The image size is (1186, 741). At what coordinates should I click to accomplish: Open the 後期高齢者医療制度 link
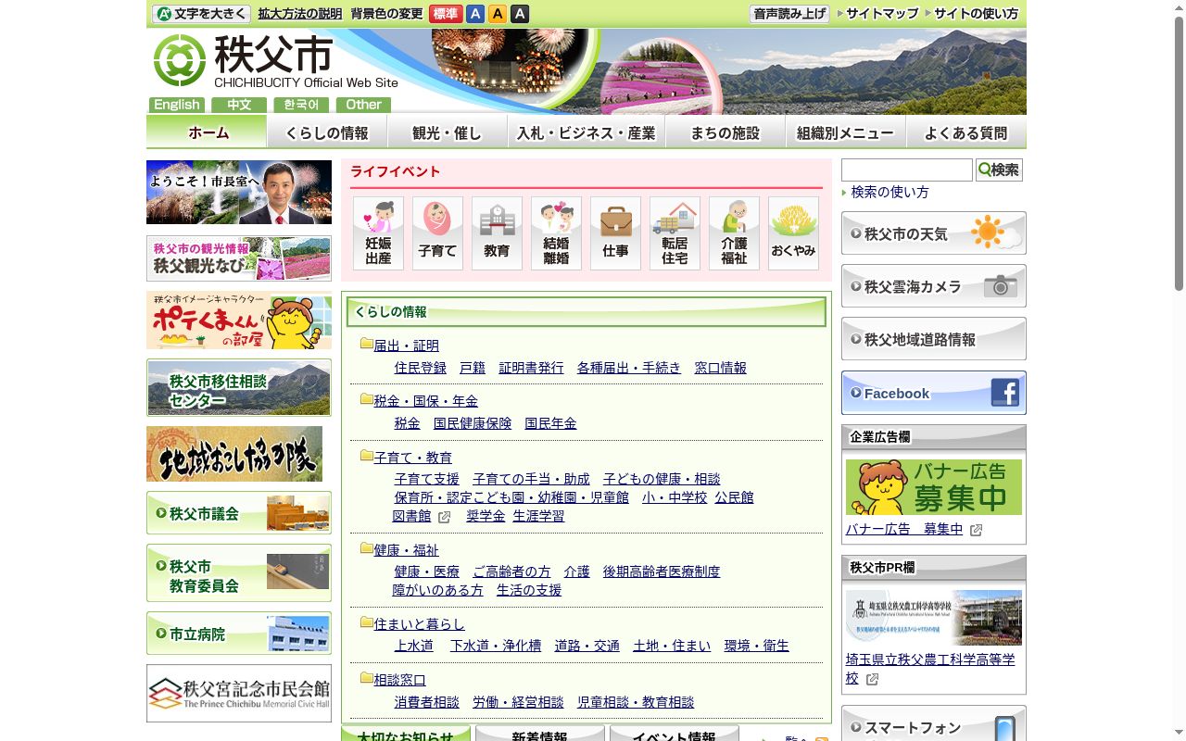662,571
